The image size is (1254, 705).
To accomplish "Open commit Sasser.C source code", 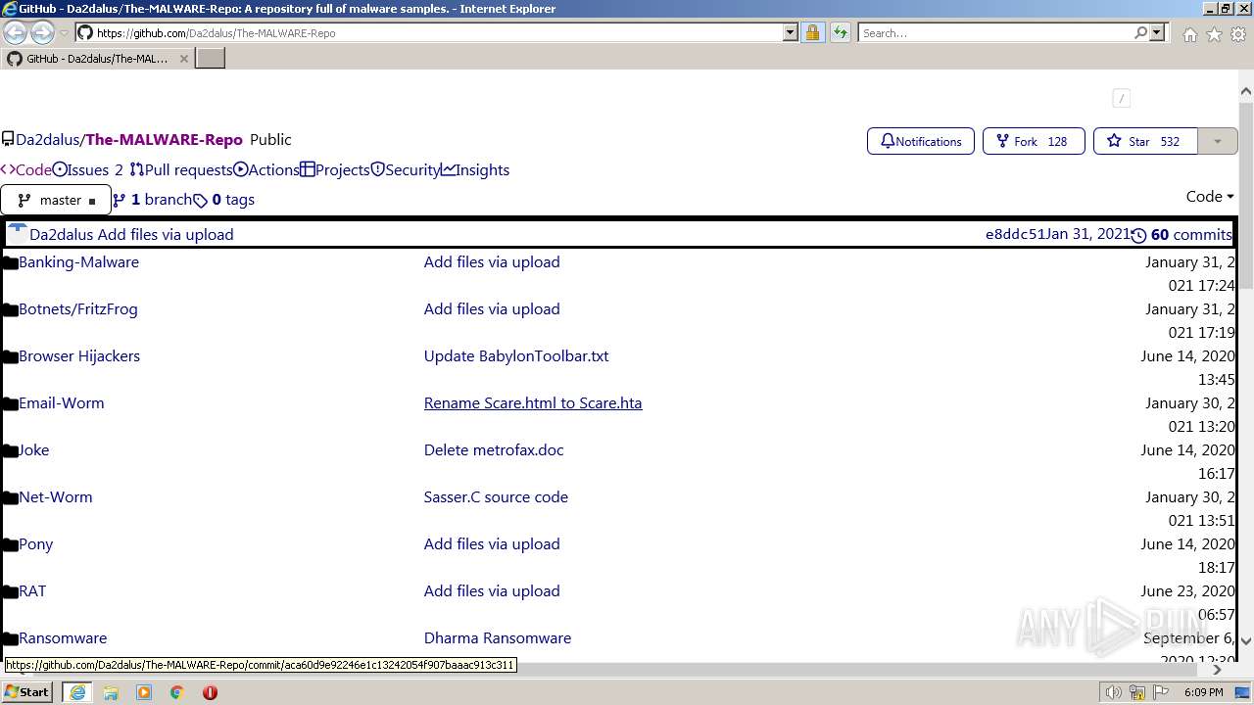I will pos(496,497).
